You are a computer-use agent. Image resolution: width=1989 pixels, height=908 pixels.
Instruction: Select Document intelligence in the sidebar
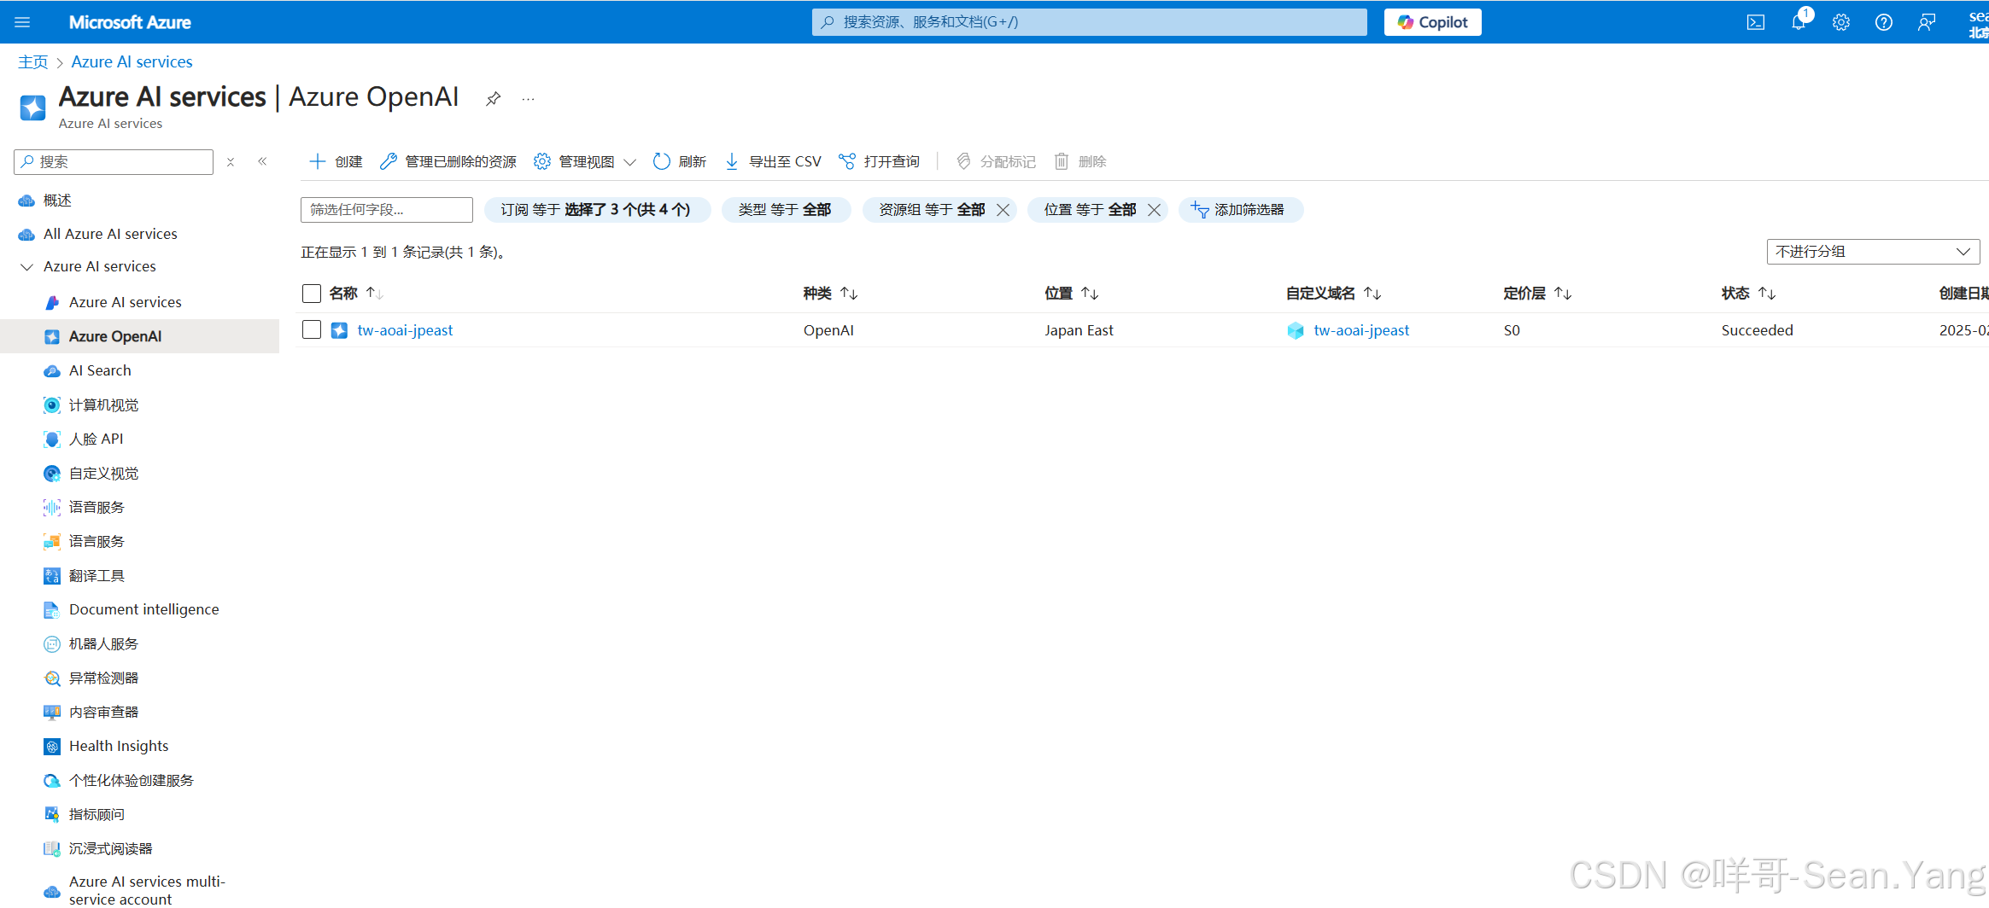143,609
